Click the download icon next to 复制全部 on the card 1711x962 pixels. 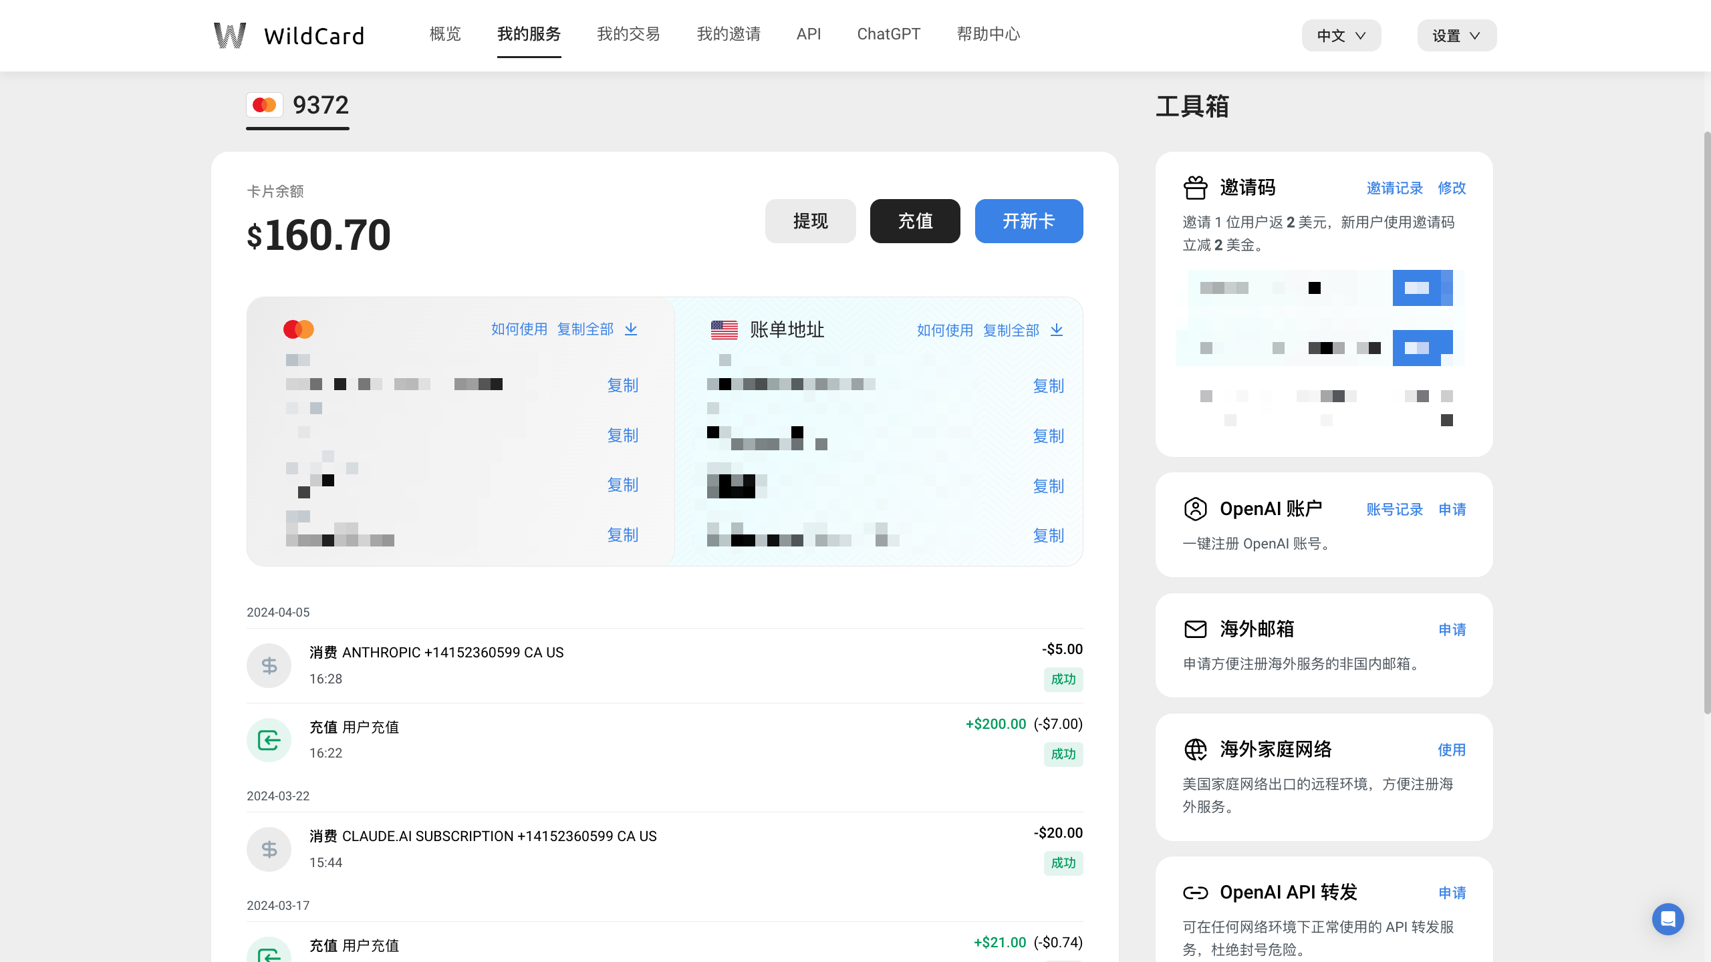(631, 329)
